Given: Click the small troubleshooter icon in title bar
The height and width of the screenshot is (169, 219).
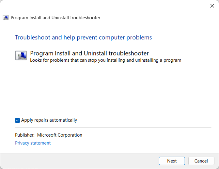Looking at the screenshot, I should coord(6,18).
